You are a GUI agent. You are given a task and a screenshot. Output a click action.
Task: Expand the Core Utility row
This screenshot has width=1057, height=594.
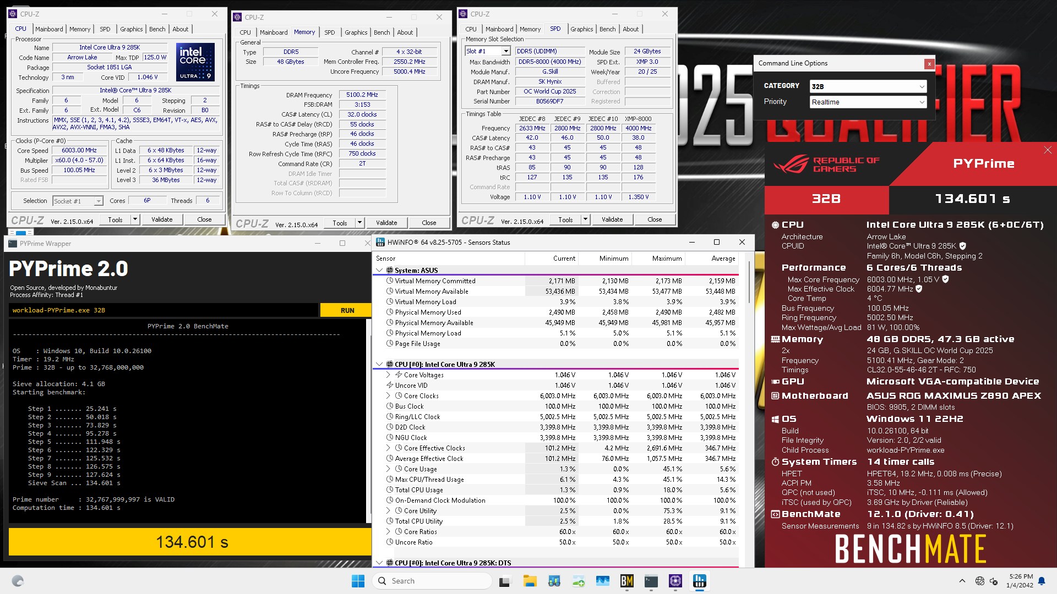tap(388, 511)
